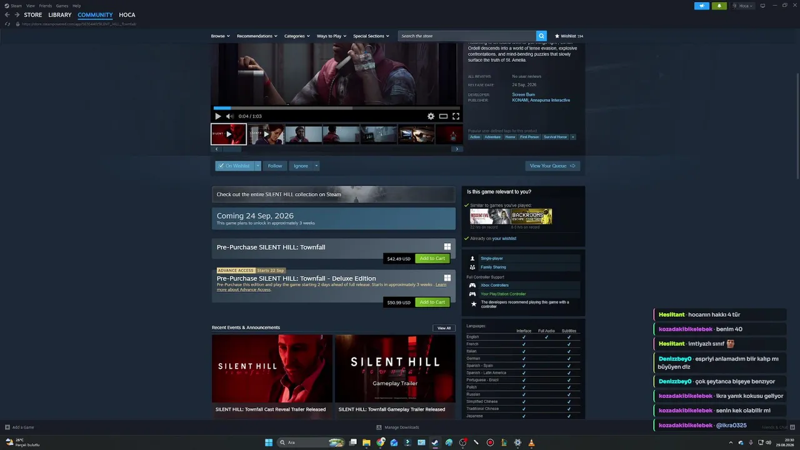The width and height of the screenshot is (800, 450).
Task: Expand the Browse menu
Action: tap(220, 36)
